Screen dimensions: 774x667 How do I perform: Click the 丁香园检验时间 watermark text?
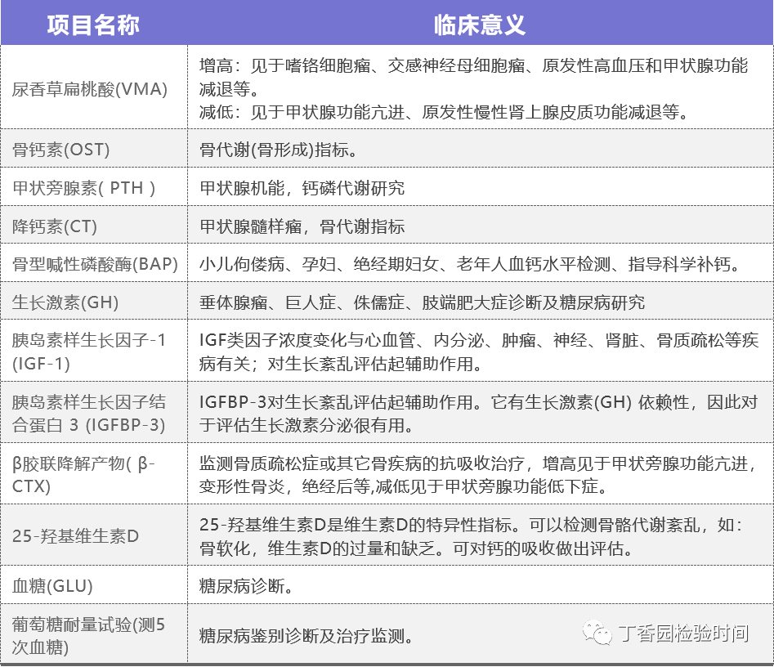click(682, 633)
